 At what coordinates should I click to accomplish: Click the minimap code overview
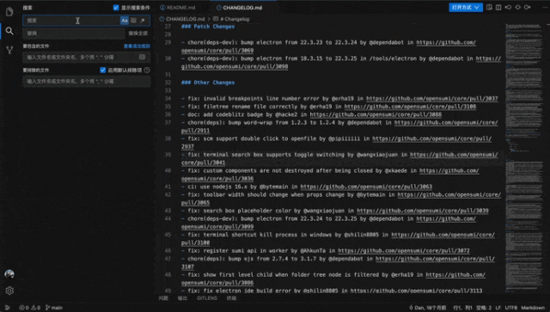point(525,157)
